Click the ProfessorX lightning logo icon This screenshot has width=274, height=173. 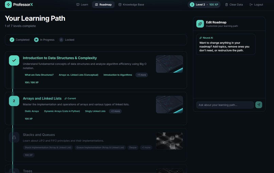coord(8,4)
